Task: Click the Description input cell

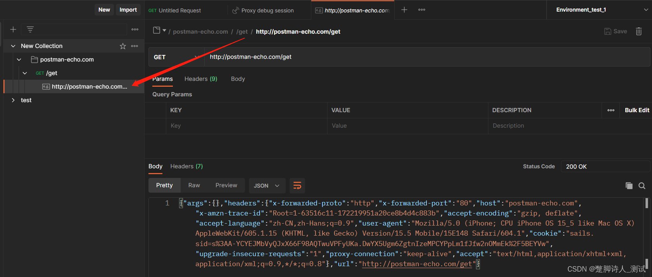Action: pos(570,126)
